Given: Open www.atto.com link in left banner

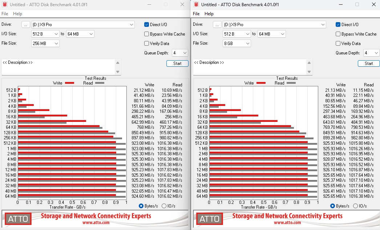Looking at the screenshot, I should point(96,222).
